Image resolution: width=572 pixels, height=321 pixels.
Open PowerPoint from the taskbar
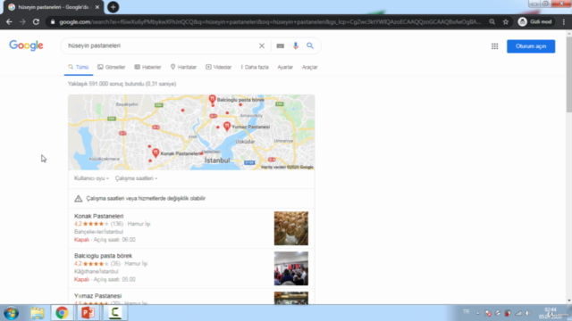point(88,313)
